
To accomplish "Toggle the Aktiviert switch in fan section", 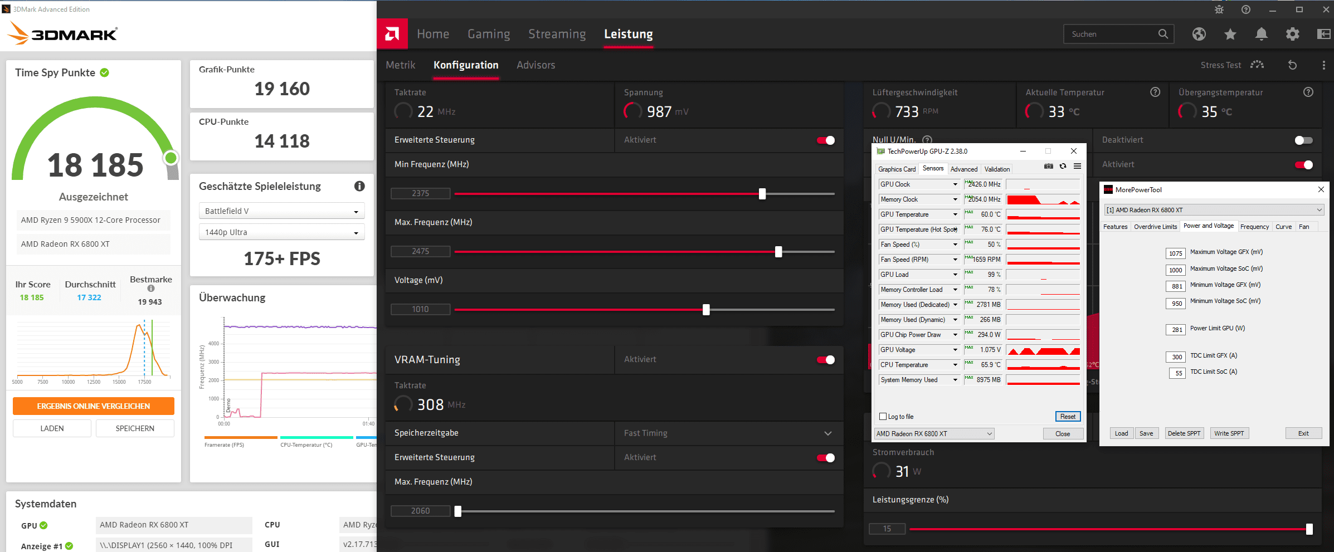I will 1304,164.
